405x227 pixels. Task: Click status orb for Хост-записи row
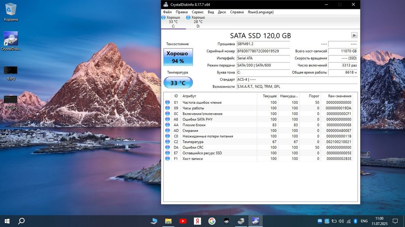pyautogui.click(x=167, y=159)
